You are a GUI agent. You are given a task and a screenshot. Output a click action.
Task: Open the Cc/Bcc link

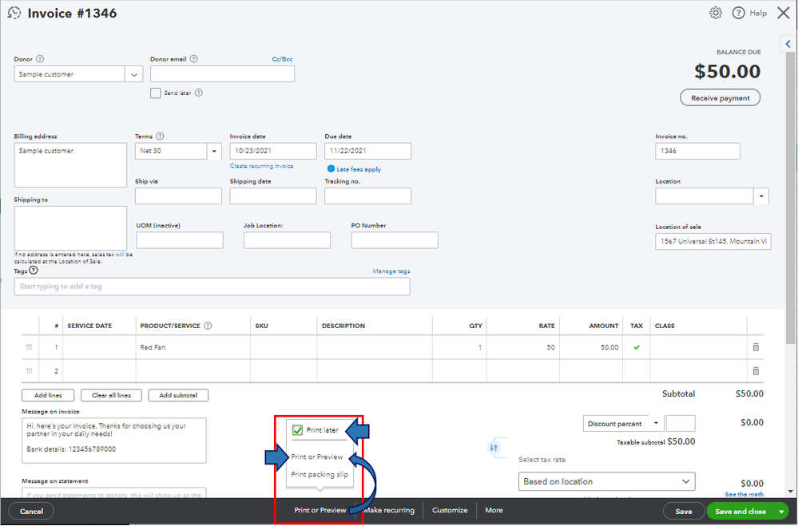282,59
